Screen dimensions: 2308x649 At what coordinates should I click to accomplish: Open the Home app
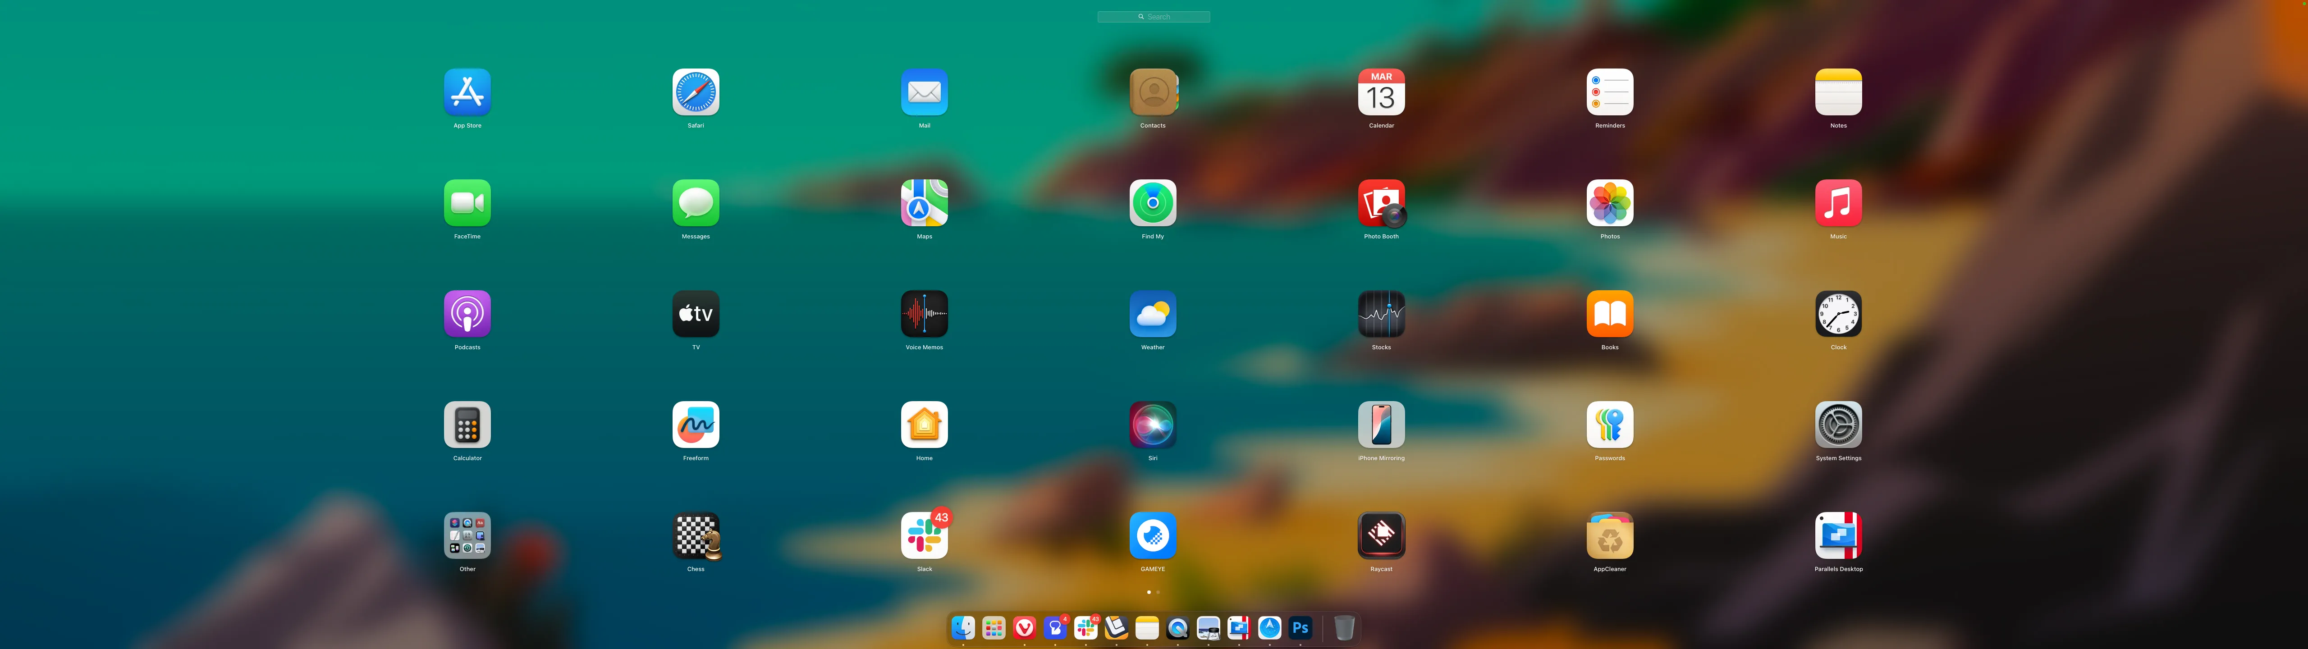pyautogui.click(x=924, y=424)
